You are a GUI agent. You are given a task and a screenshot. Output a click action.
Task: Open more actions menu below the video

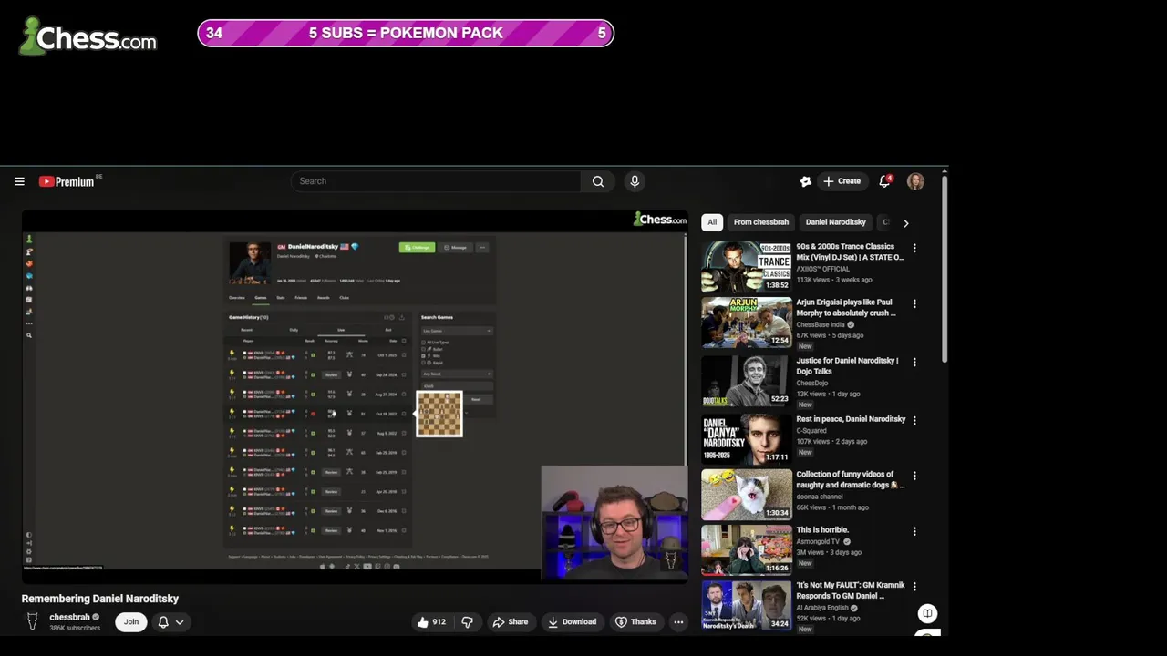click(678, 622)
